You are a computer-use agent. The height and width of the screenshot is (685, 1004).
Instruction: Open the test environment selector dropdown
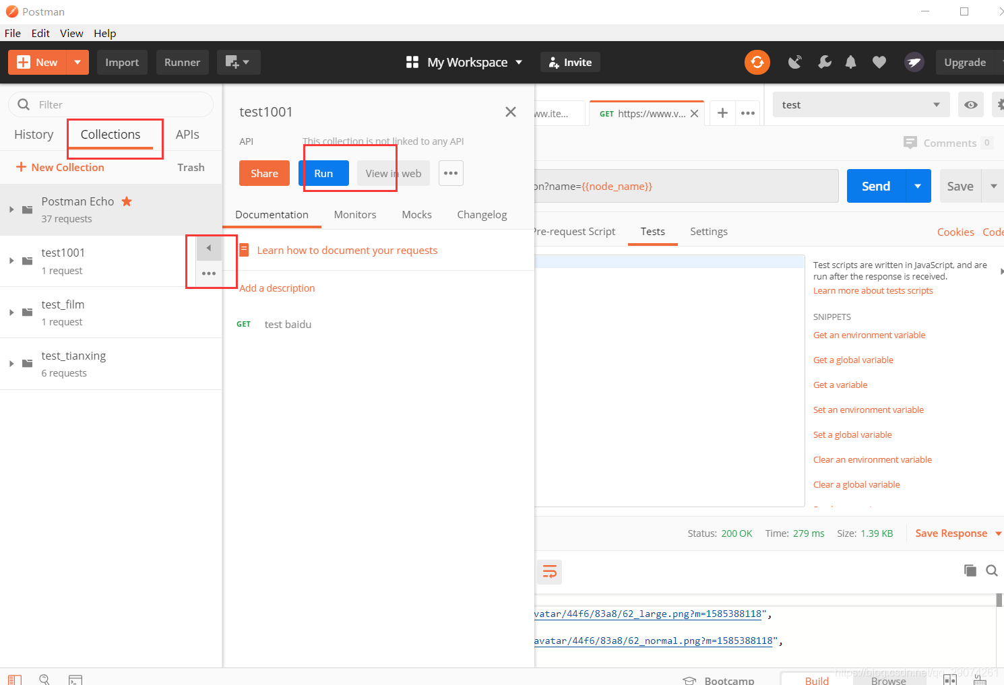coord(861,104)
